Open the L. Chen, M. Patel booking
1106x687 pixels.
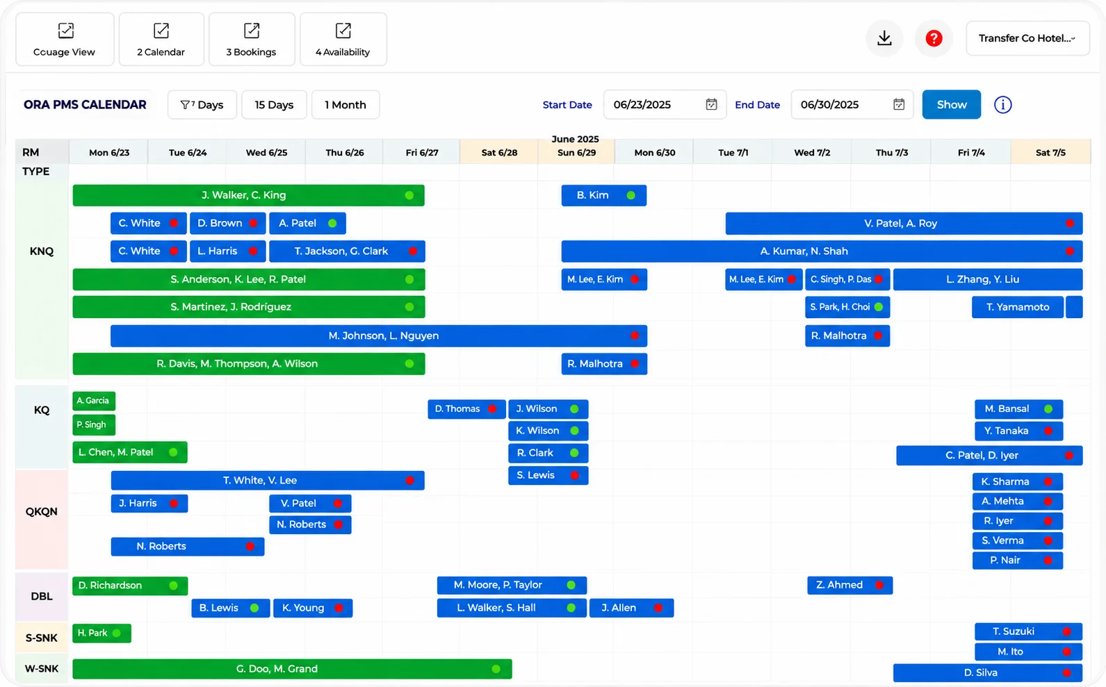[130, 452]
